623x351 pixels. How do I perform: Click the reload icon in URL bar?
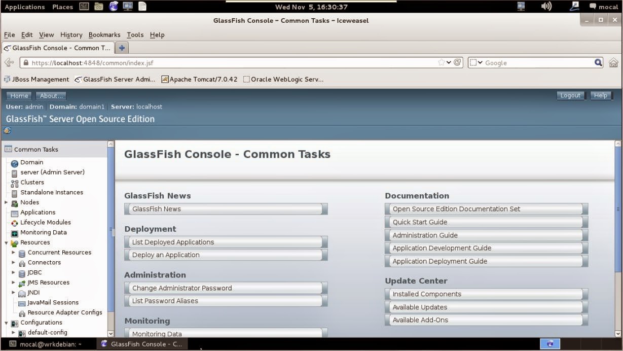tap(458, 62)
